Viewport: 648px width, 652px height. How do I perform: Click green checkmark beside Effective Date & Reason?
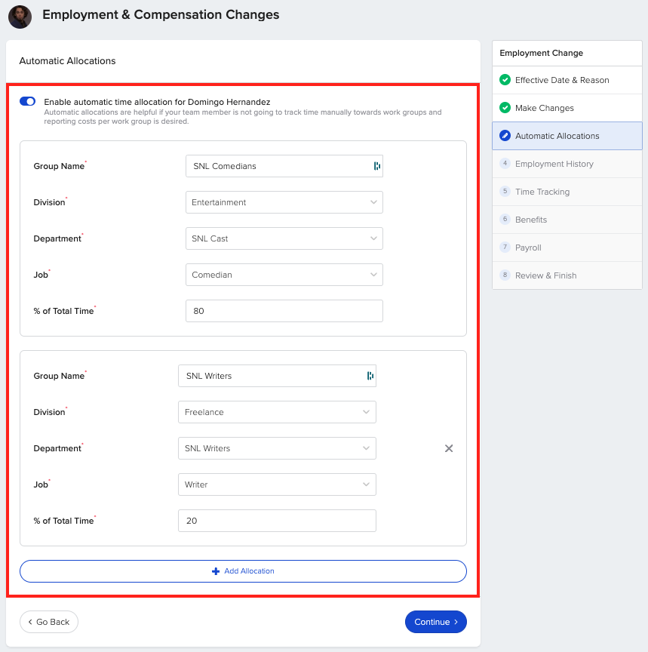(x=505, y=80)
